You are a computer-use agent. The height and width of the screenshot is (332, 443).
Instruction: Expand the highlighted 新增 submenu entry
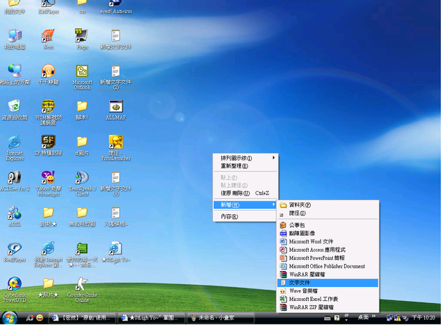246,205
